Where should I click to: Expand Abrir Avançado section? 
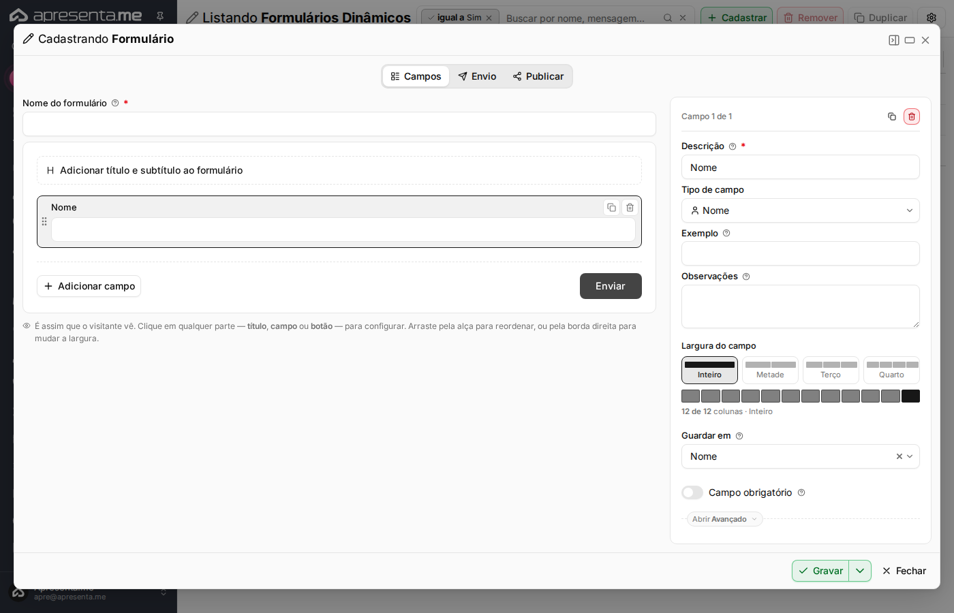tap(724, 519)
